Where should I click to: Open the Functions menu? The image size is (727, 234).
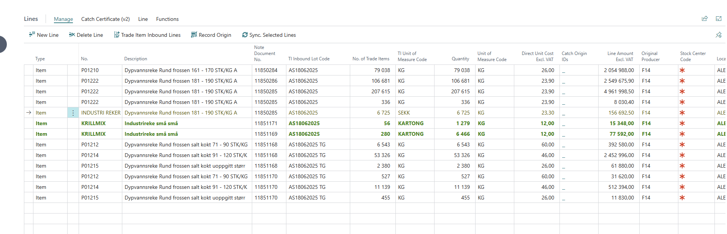[167, 19]
